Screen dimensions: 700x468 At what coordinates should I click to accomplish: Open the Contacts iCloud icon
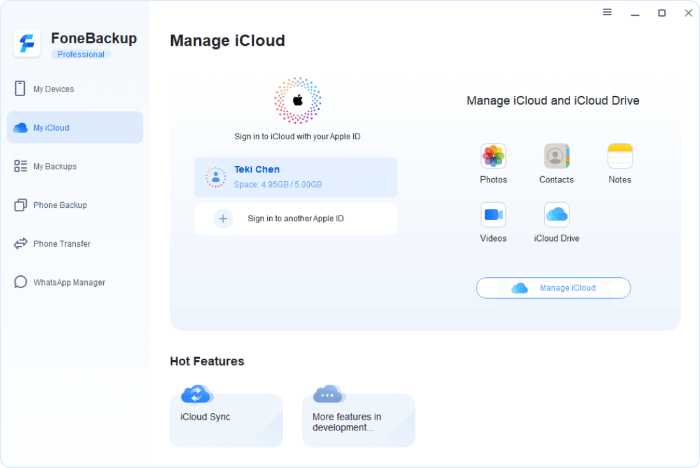pyautogui.click(x=556, y=156)
